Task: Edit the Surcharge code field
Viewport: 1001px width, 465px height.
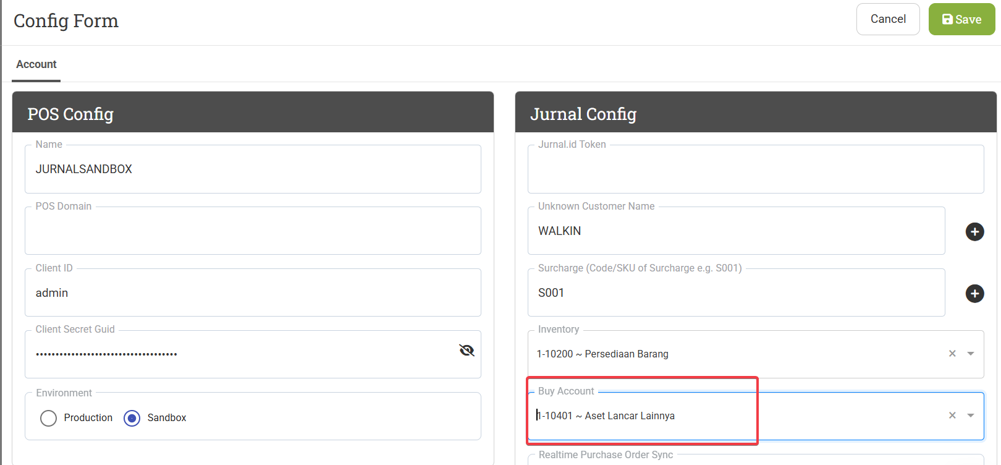Action: 737,292
